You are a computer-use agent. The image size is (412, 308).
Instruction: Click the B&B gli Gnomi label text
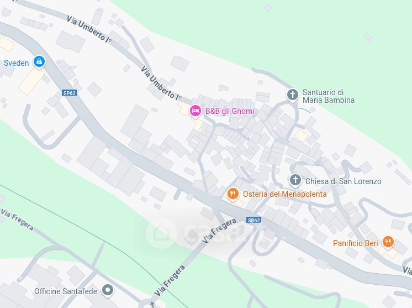(230, 111)
